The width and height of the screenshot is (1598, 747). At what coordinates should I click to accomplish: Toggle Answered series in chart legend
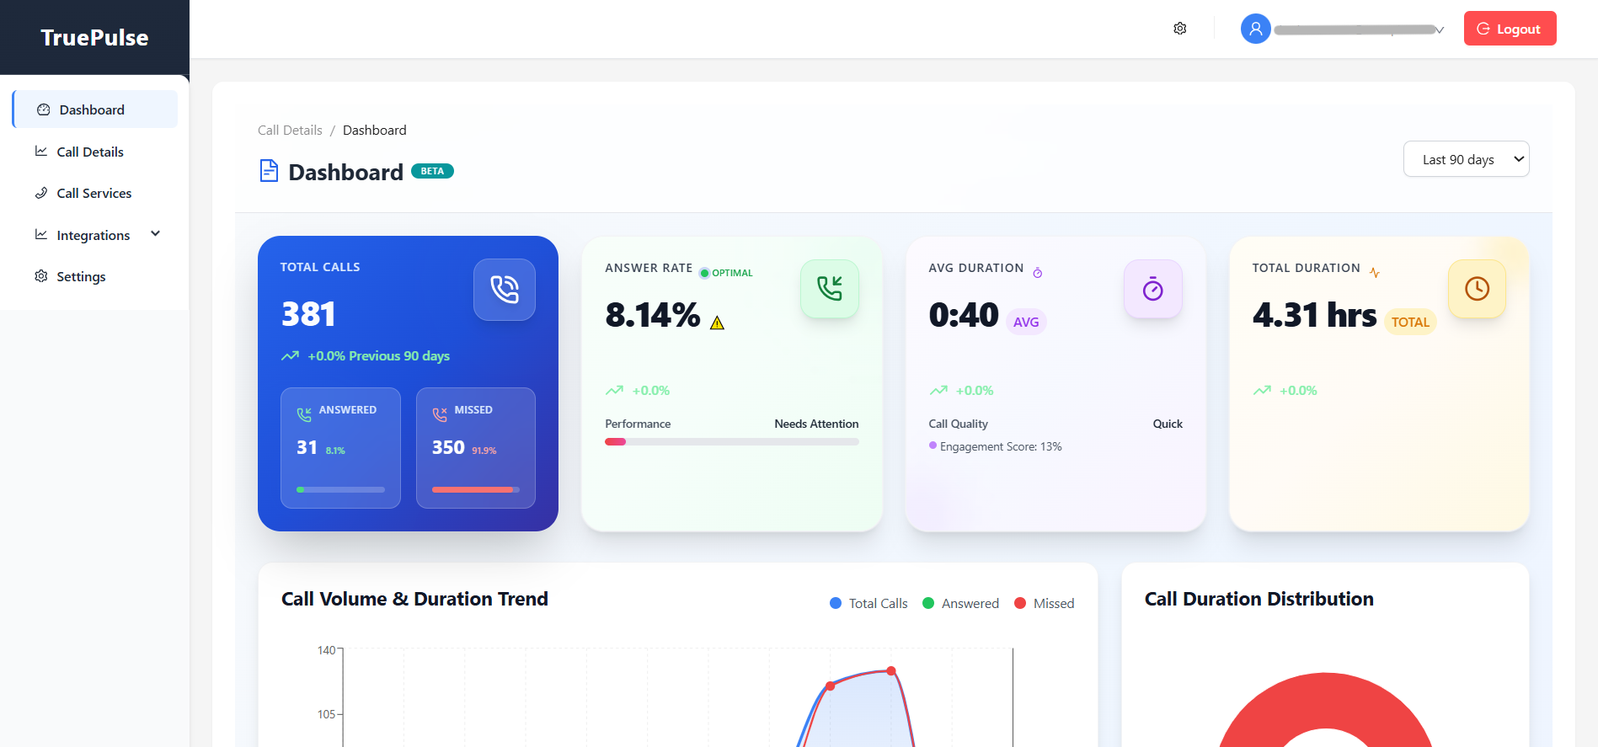tap(960, 603)
